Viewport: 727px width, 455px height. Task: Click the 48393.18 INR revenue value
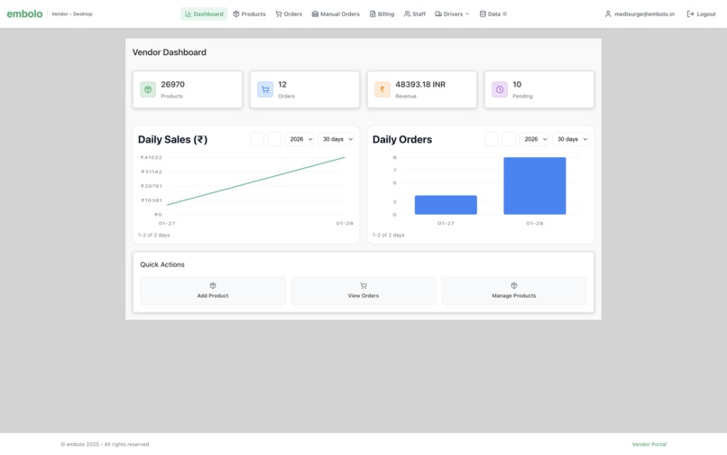click(420, 85)
